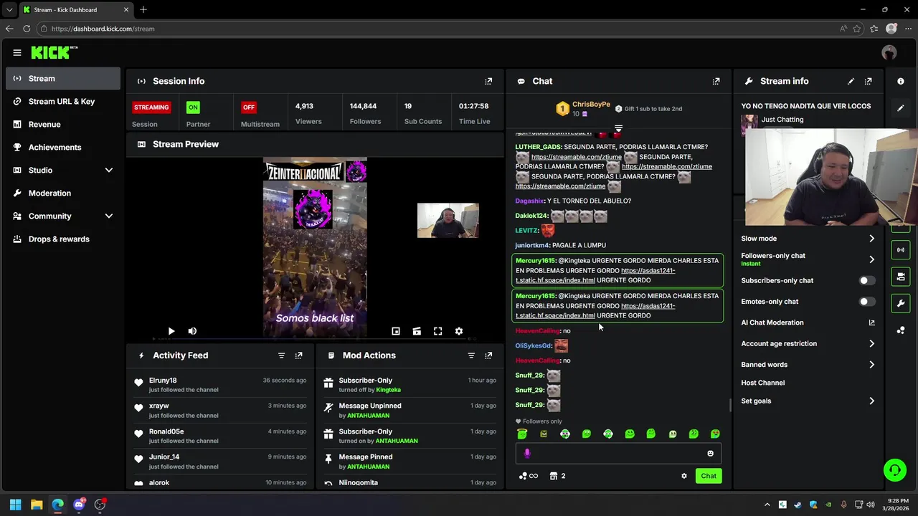918x516 pixels.
Task: Pop out the Stream info panel
Action: [x=868, y=81]
